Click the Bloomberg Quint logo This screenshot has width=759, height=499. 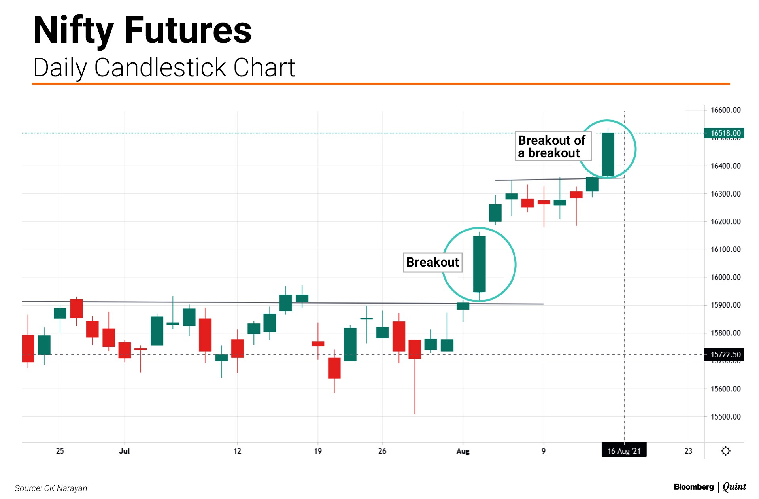click(710, 487)
